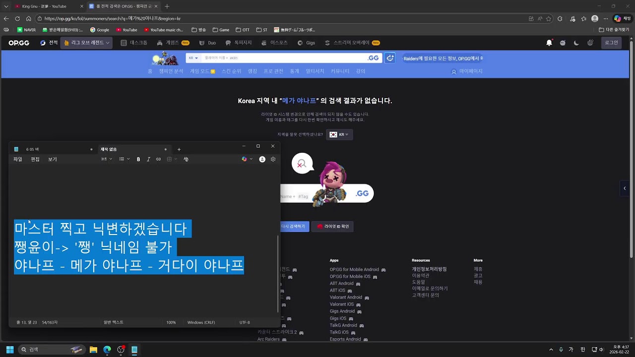Click the 100% zoom level in Notepad
Screen dimensions: 635x357
(x=171, y=322)
